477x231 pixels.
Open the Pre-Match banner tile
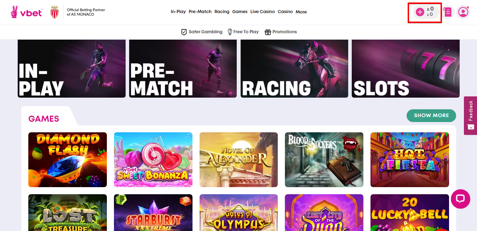pyautogui.click(x=183, y=69)
